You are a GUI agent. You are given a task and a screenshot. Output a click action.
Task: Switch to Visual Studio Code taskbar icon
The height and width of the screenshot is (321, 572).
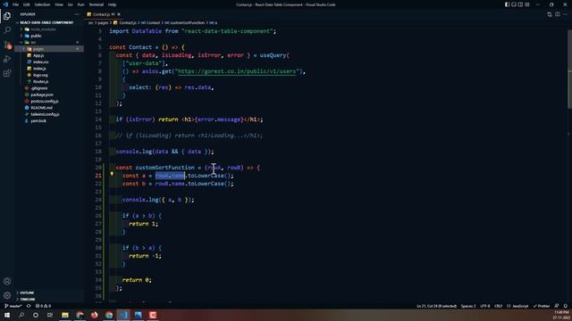123,315
